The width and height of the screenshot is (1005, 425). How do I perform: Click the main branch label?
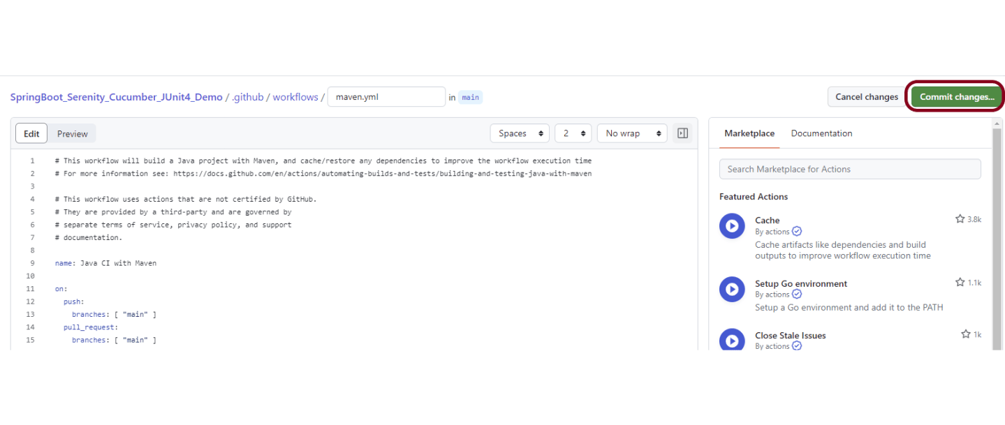tap(471, 97)
